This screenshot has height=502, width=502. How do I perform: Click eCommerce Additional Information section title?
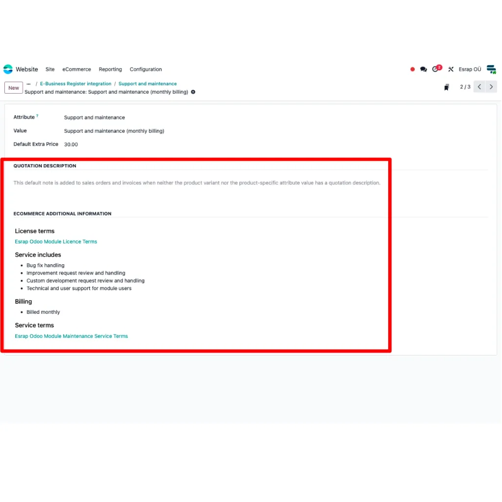62,214
